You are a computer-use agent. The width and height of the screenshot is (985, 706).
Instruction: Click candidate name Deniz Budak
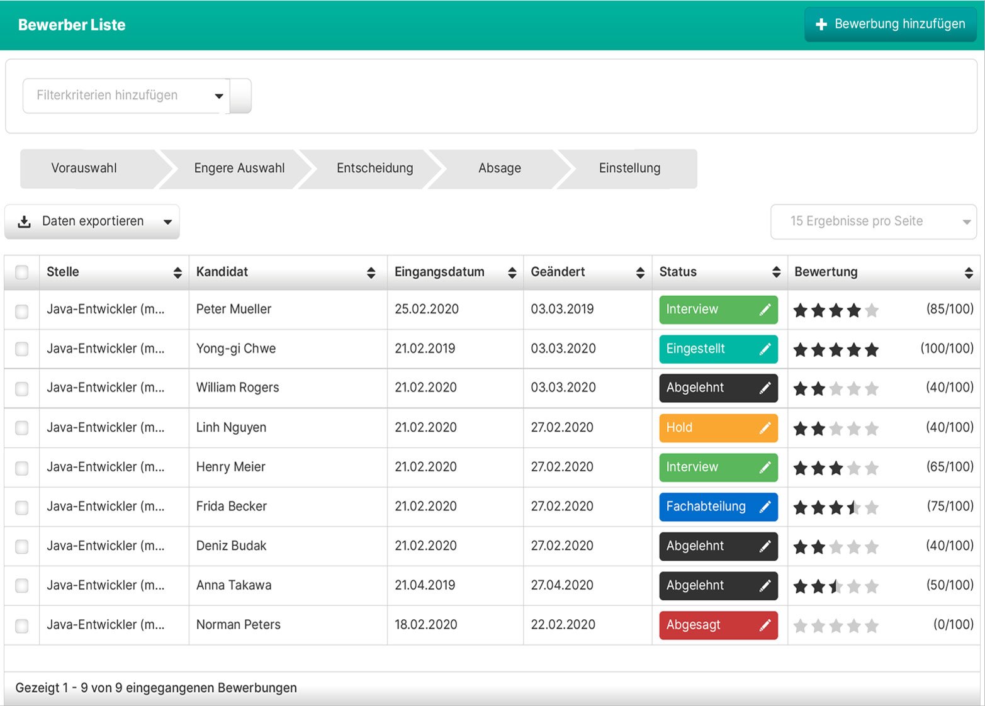(x=231, y=546)
